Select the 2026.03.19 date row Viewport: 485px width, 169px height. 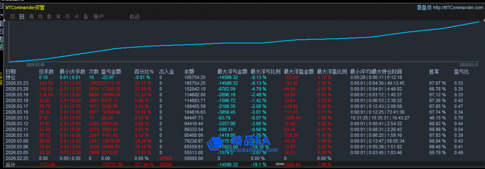[17, 94]
